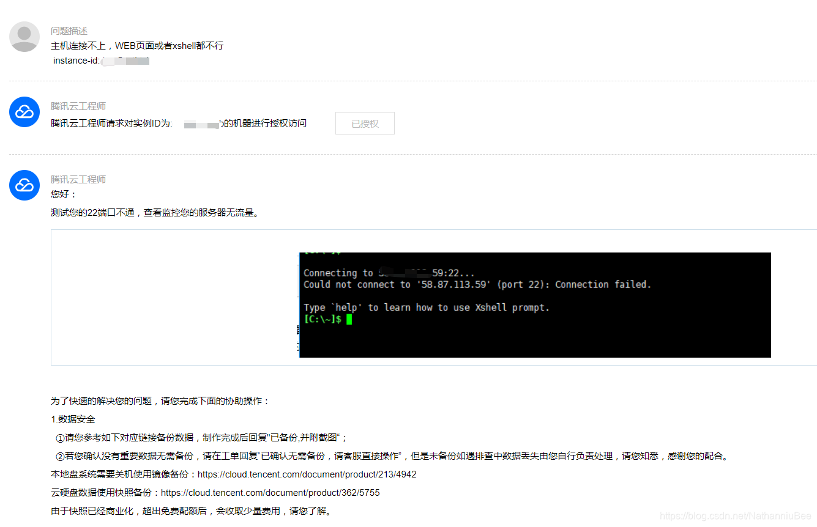Click step ① about backing up data
This screenshot has width=817, height=527.
coord(201,438)
